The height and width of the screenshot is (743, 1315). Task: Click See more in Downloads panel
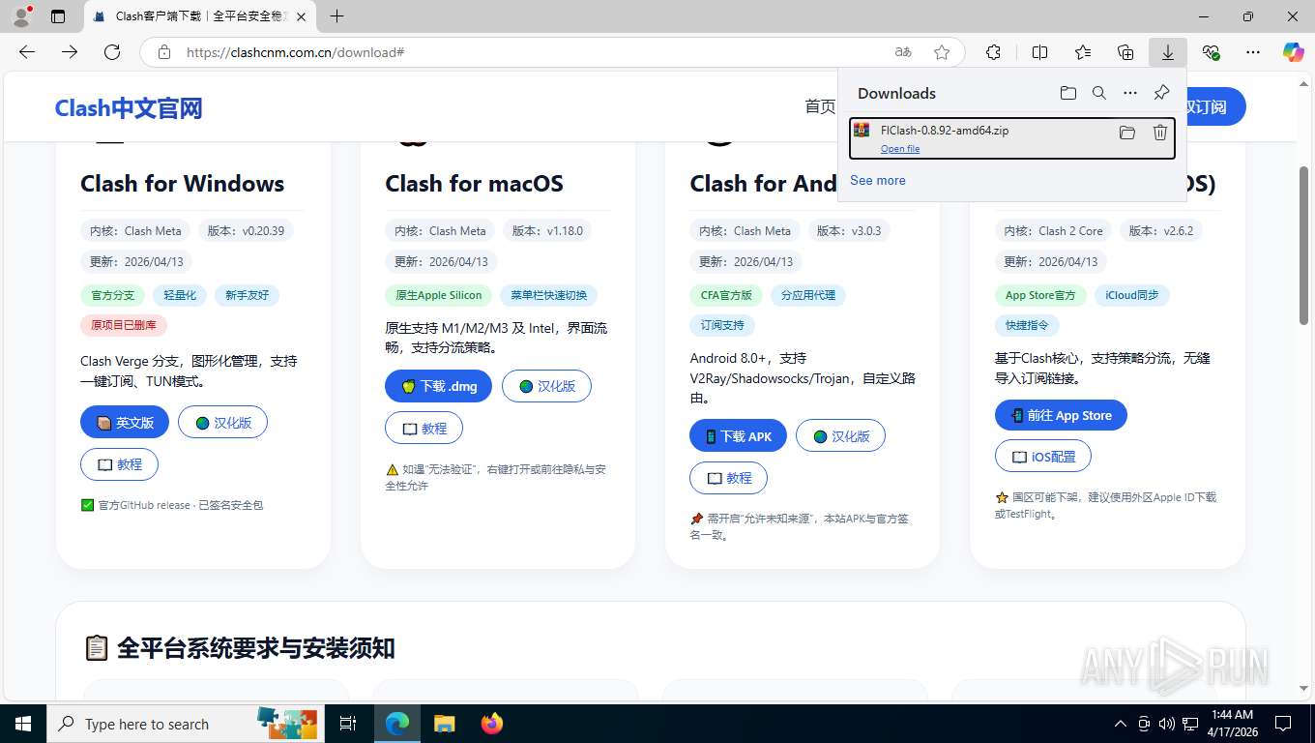878,180
